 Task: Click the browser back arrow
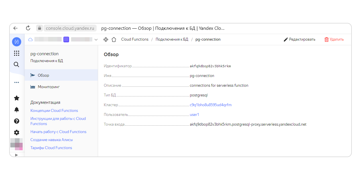[15, 28]
